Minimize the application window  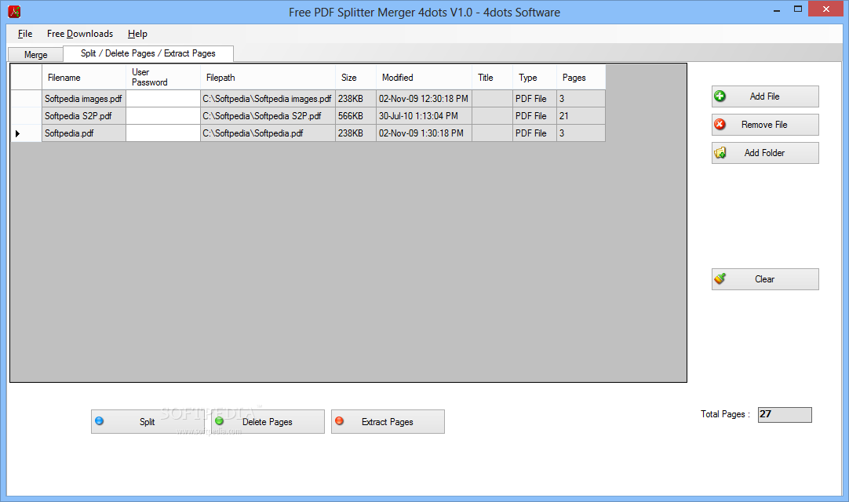click(777, 9)
